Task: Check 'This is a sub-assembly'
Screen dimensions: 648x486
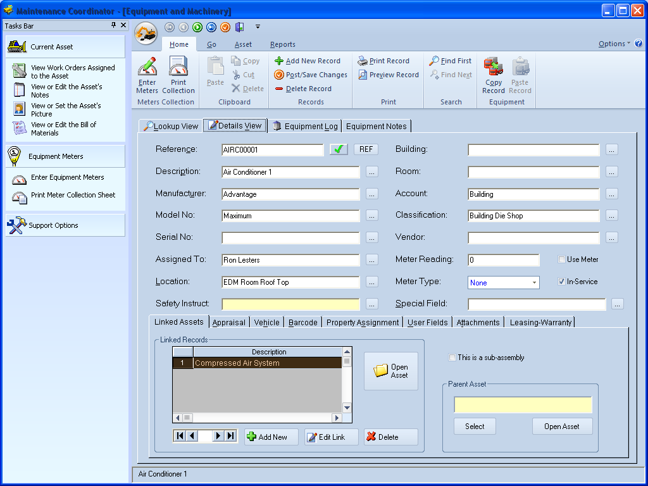Action: (x=452, y=357)
